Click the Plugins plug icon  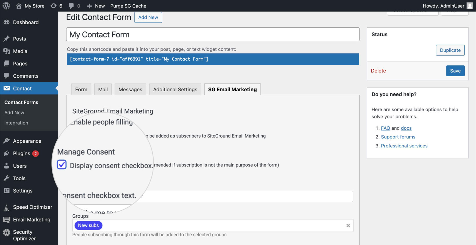coord(6,153)
